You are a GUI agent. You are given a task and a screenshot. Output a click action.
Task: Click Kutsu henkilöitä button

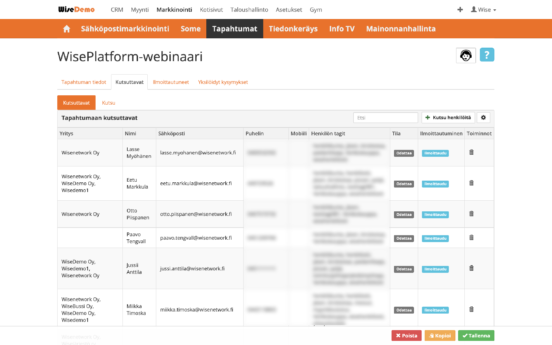click(x=448, y=117)
